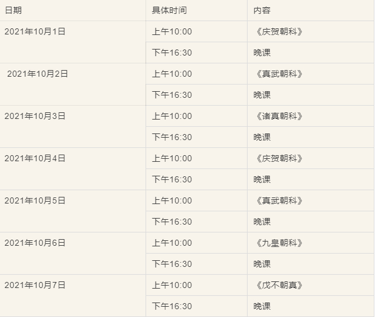Click 《真武朝科》 in the October 2 row
Screen dimensions: 375x317
(278, 74)
